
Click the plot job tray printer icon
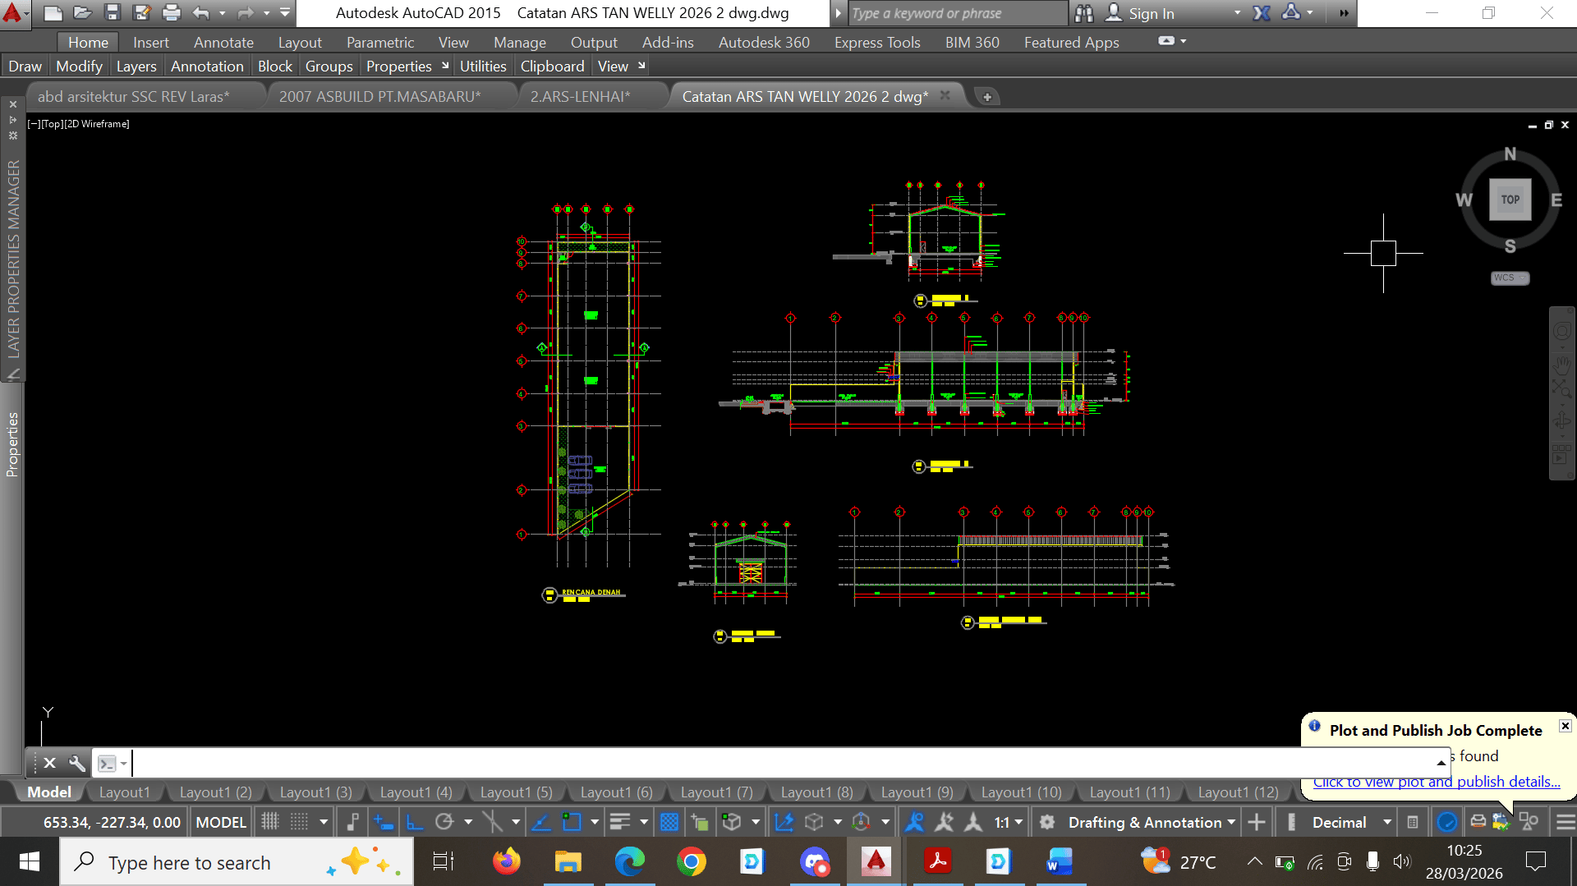point(1478,822)
